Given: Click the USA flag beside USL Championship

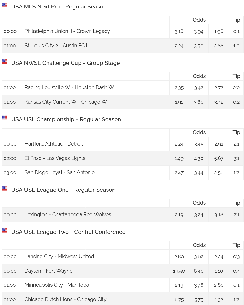Looking at the screenshot, I should point(5,118).
